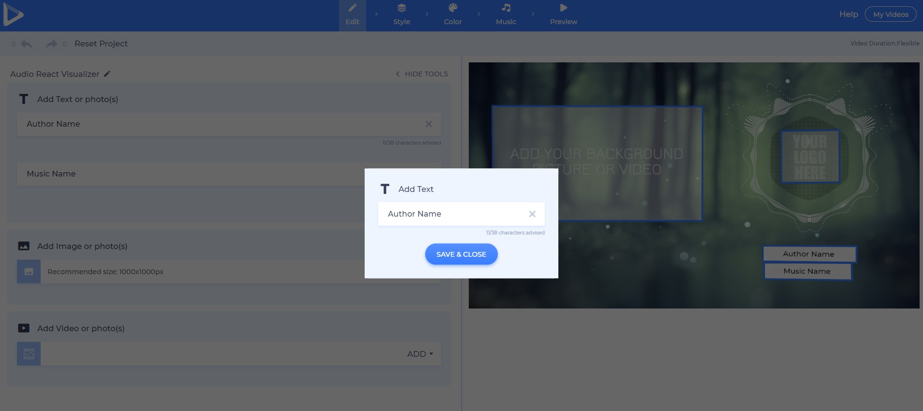
Task: Go to the Color step
Action: (453, 15)
